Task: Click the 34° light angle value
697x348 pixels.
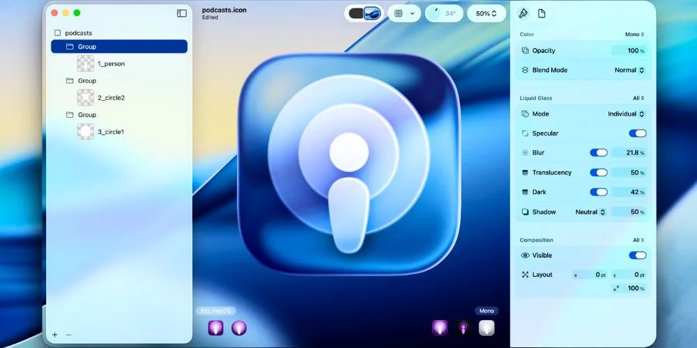Action: point(451,13)
